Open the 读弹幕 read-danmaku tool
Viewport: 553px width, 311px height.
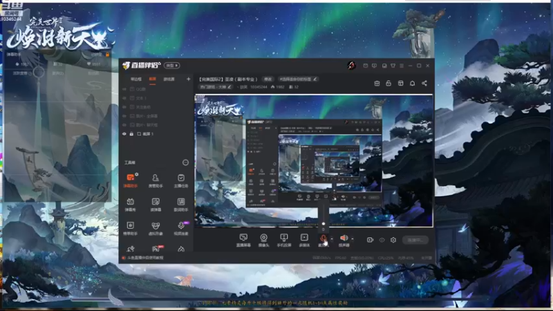pos(156,204)
